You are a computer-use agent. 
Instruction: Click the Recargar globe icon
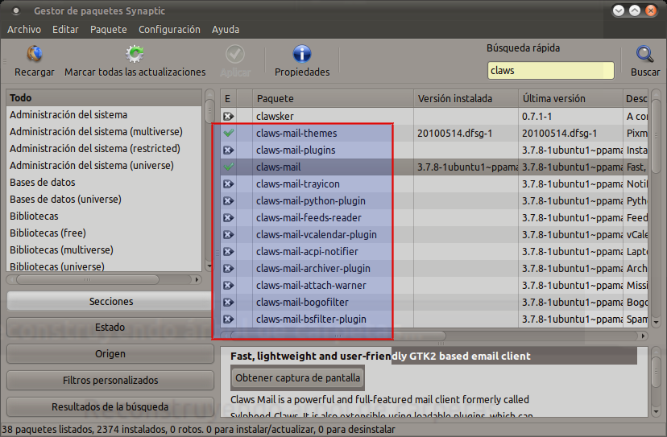tap(35, 54)
